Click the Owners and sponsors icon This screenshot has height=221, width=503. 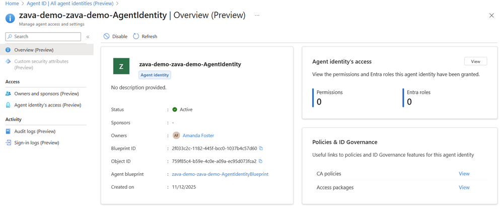tap(8, 94)
